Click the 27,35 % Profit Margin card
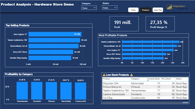The width and height of the screenshot is (195, 109). pyautogui.click(x=160, y=24)
